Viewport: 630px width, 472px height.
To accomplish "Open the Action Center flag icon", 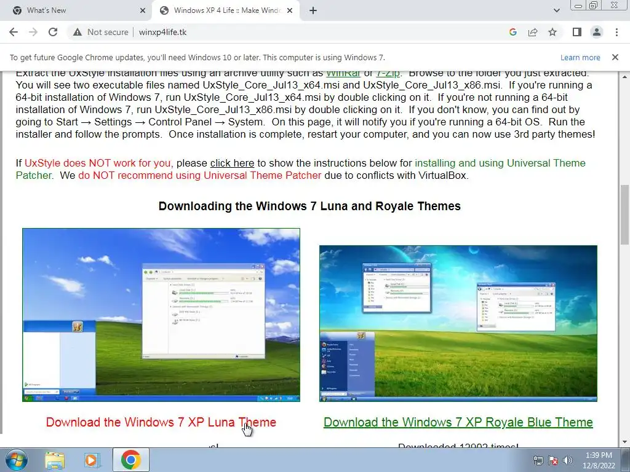I will 553,460.
